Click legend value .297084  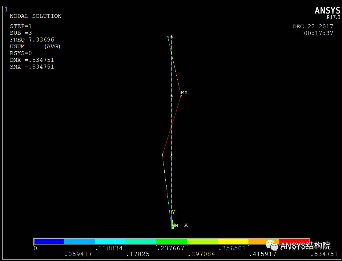[x=201, y=254]
